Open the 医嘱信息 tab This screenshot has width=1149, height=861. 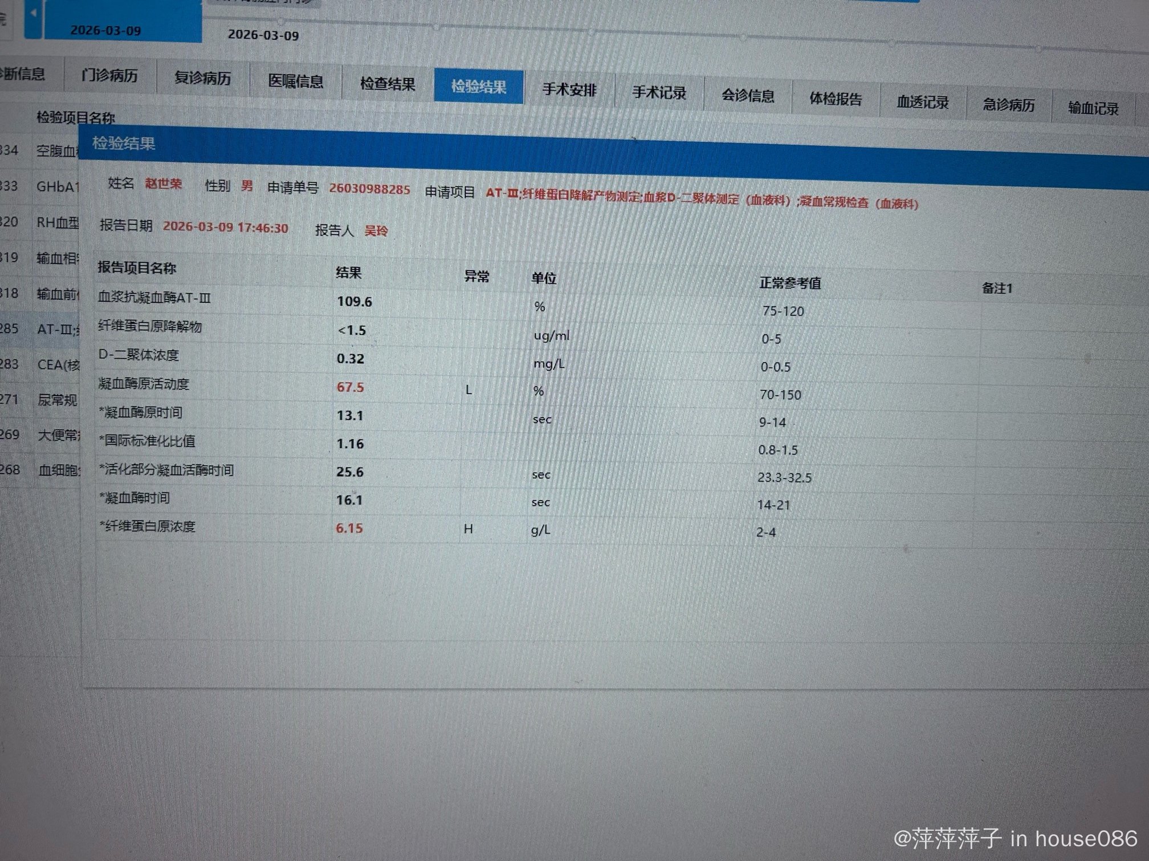295,81
